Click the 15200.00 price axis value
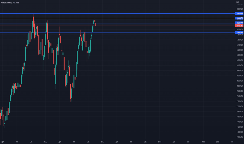The height and width of the screenshot is (144, 244). point(240,101)
